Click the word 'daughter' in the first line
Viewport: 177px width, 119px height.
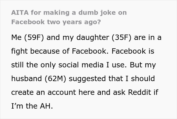click(95, 38)
